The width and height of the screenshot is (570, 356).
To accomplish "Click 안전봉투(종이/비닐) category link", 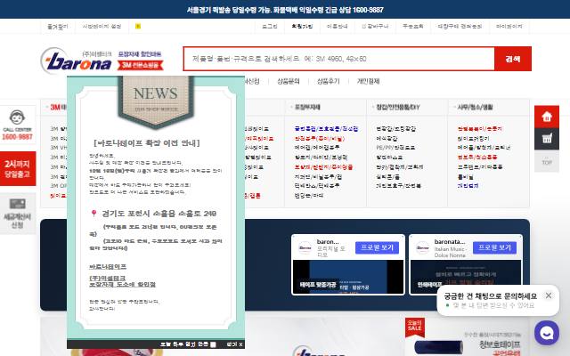I will click(x=319, y=139).
